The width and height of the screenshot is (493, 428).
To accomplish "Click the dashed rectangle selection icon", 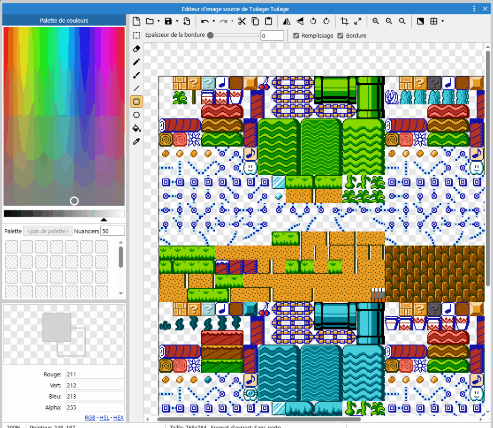I will [136, 35].
